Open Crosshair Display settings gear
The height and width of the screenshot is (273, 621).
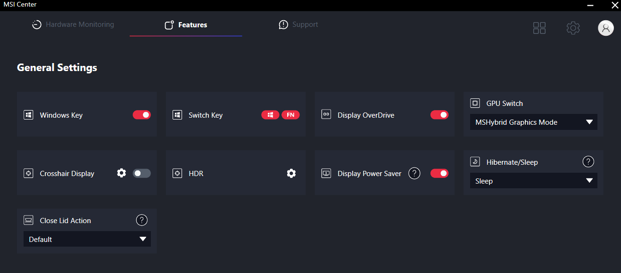click(122, 173)
